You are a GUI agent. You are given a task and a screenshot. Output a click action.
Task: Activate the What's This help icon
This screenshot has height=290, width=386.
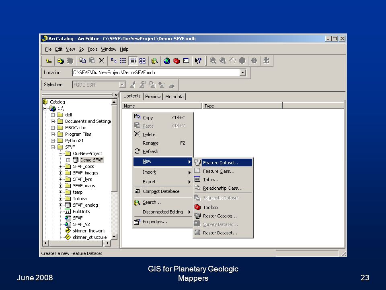point(198,61)
